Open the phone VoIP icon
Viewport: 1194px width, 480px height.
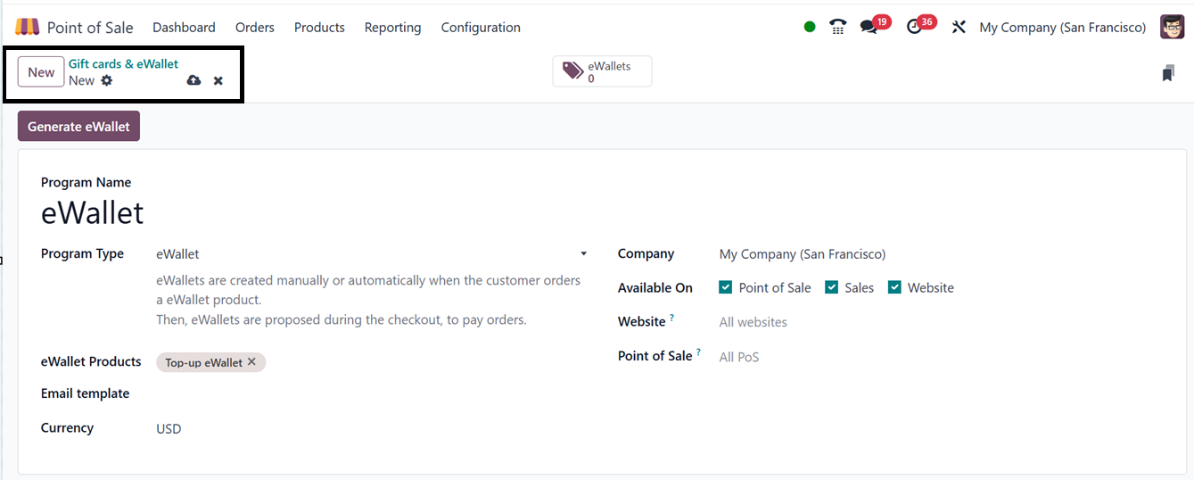837,27
